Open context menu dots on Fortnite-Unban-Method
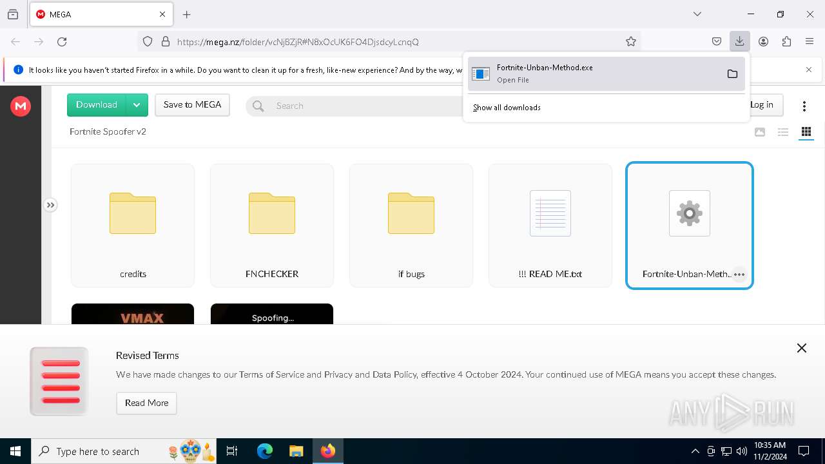825x464 pixels. pos(739,275)
